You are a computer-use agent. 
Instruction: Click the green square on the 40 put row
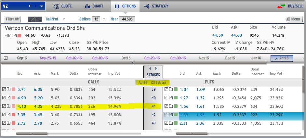176,98
